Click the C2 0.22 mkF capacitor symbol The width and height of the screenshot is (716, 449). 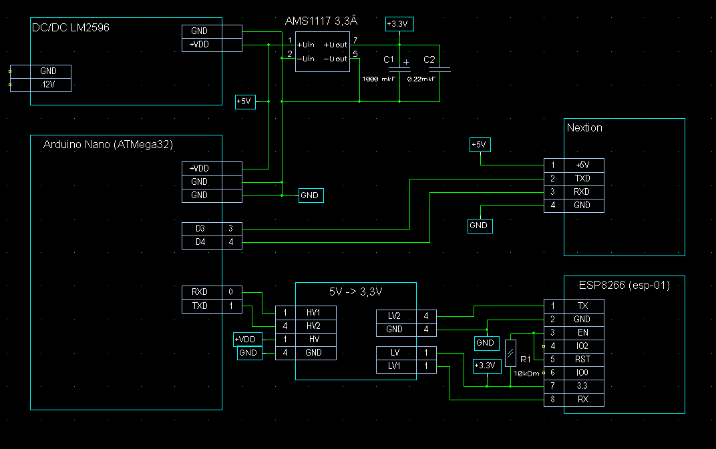pos(439,68)
